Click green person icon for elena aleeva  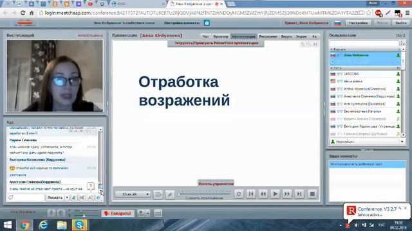[398, 81]
